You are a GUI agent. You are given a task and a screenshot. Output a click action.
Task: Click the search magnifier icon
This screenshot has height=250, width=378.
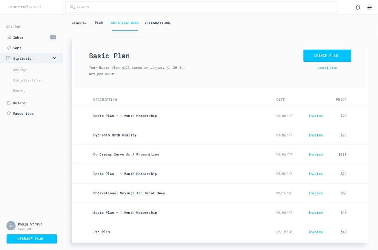[72, 7]
